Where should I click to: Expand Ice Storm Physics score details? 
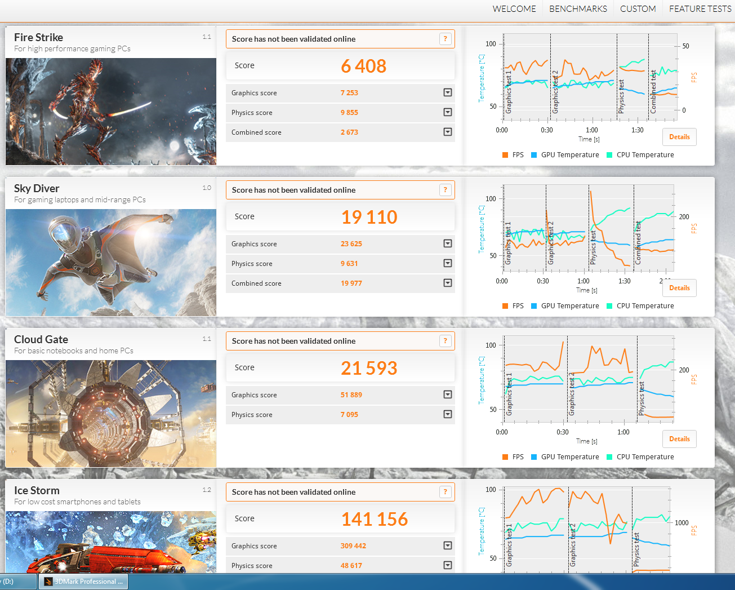448,565
